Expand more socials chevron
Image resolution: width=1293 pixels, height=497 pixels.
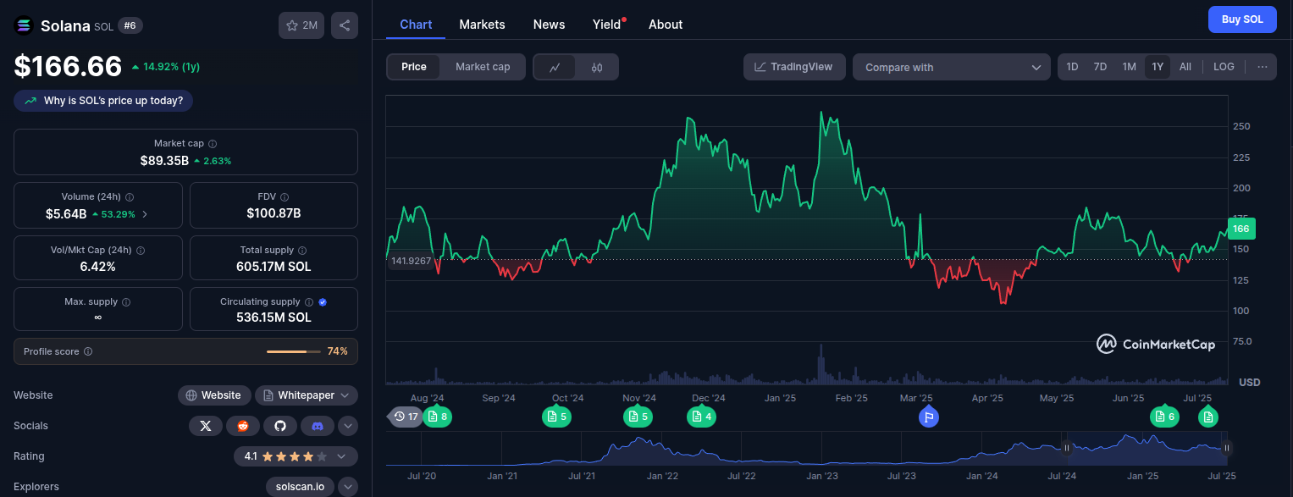348,426
